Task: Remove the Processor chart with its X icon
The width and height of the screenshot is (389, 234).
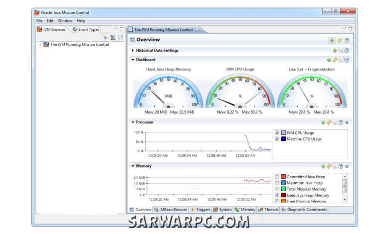Action: (x=347, y=122)
